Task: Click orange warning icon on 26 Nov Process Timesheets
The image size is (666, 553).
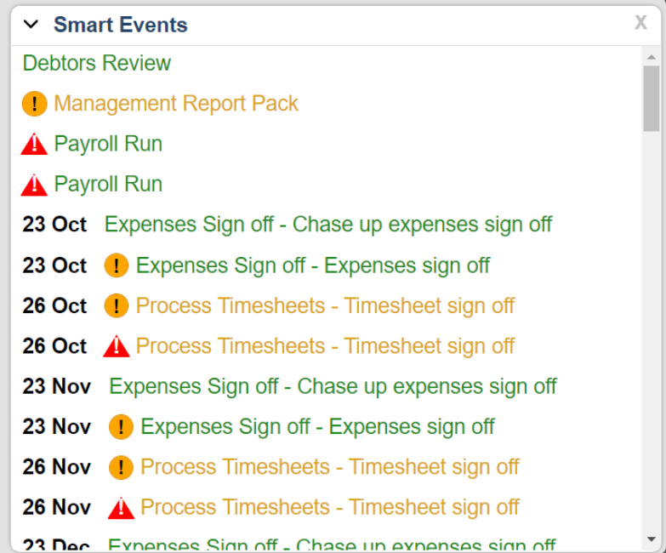Action: point(122,467)
